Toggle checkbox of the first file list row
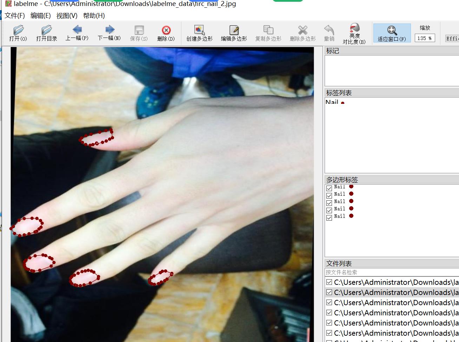Image resolution: width=459 pixels, height=342 pixels. tap(329, 282)
